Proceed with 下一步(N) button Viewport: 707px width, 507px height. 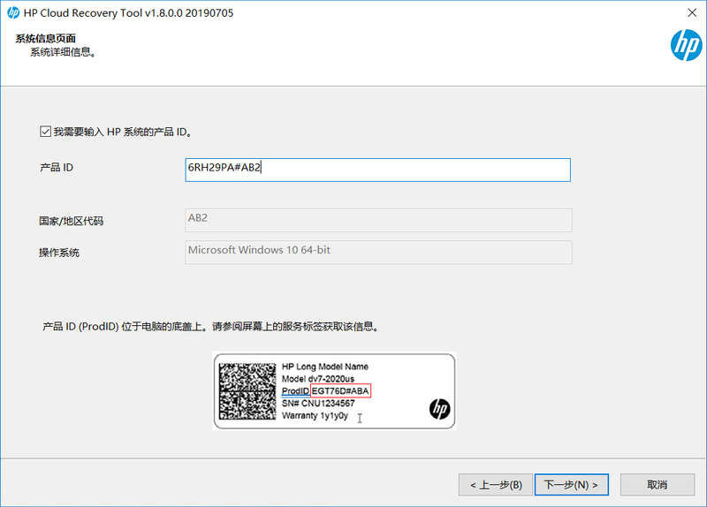[x=571, y=484]
